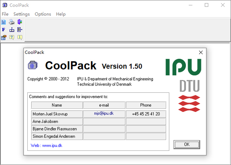
Task: Click the box with upward arrow icon
Action: click(x=12, y=30)
